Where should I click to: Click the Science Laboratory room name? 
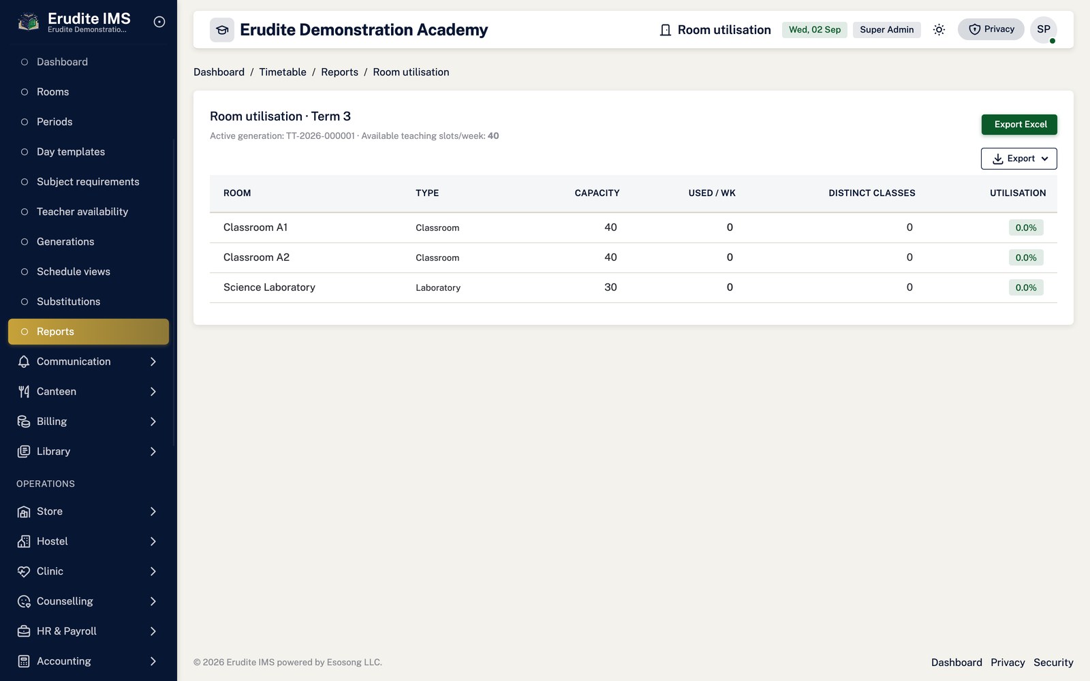tap(269, 287)
